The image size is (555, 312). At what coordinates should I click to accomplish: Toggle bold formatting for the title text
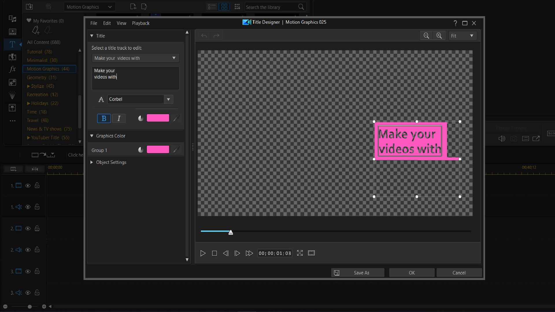(x=103, y=118)
